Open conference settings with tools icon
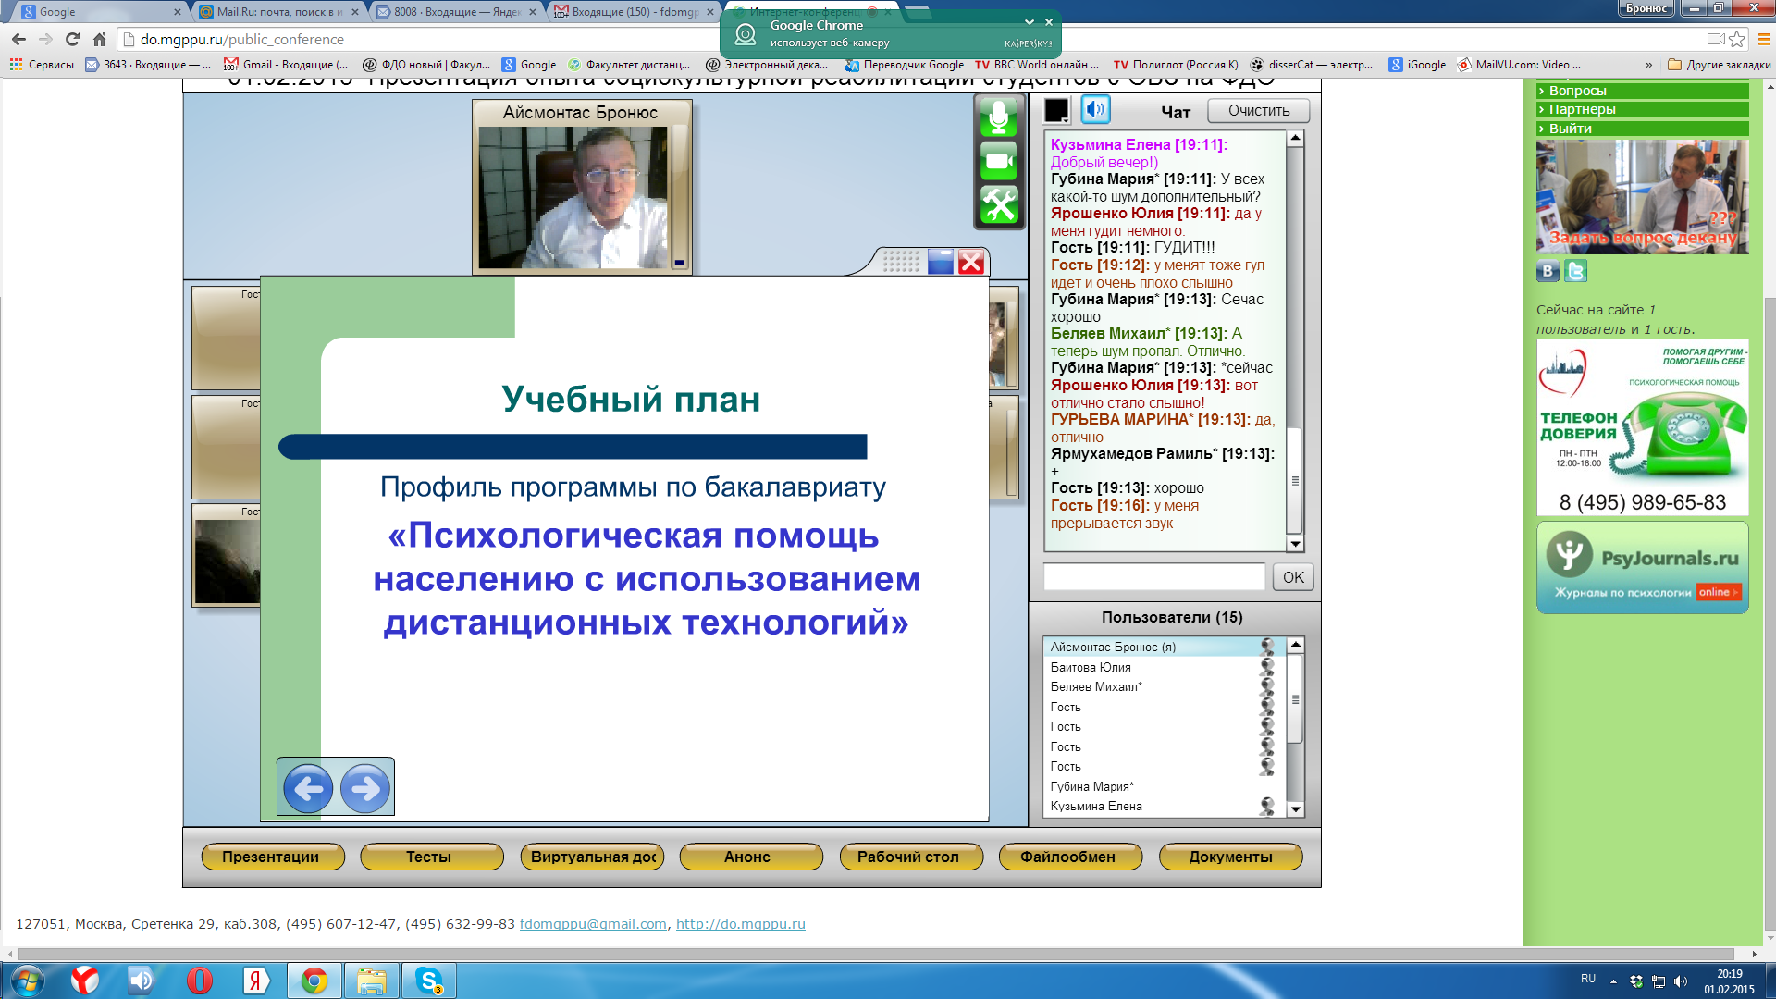The width and height of the screenshot is (1776, 999). (999, 205)
